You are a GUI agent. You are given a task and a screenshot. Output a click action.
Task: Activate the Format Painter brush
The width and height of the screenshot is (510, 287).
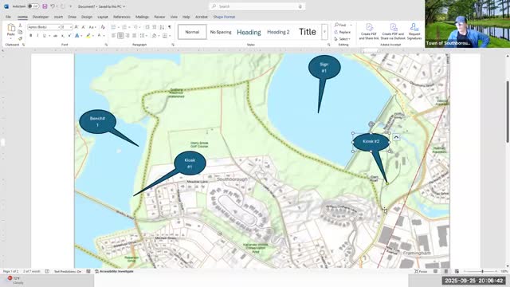click(x=20, y=38)
